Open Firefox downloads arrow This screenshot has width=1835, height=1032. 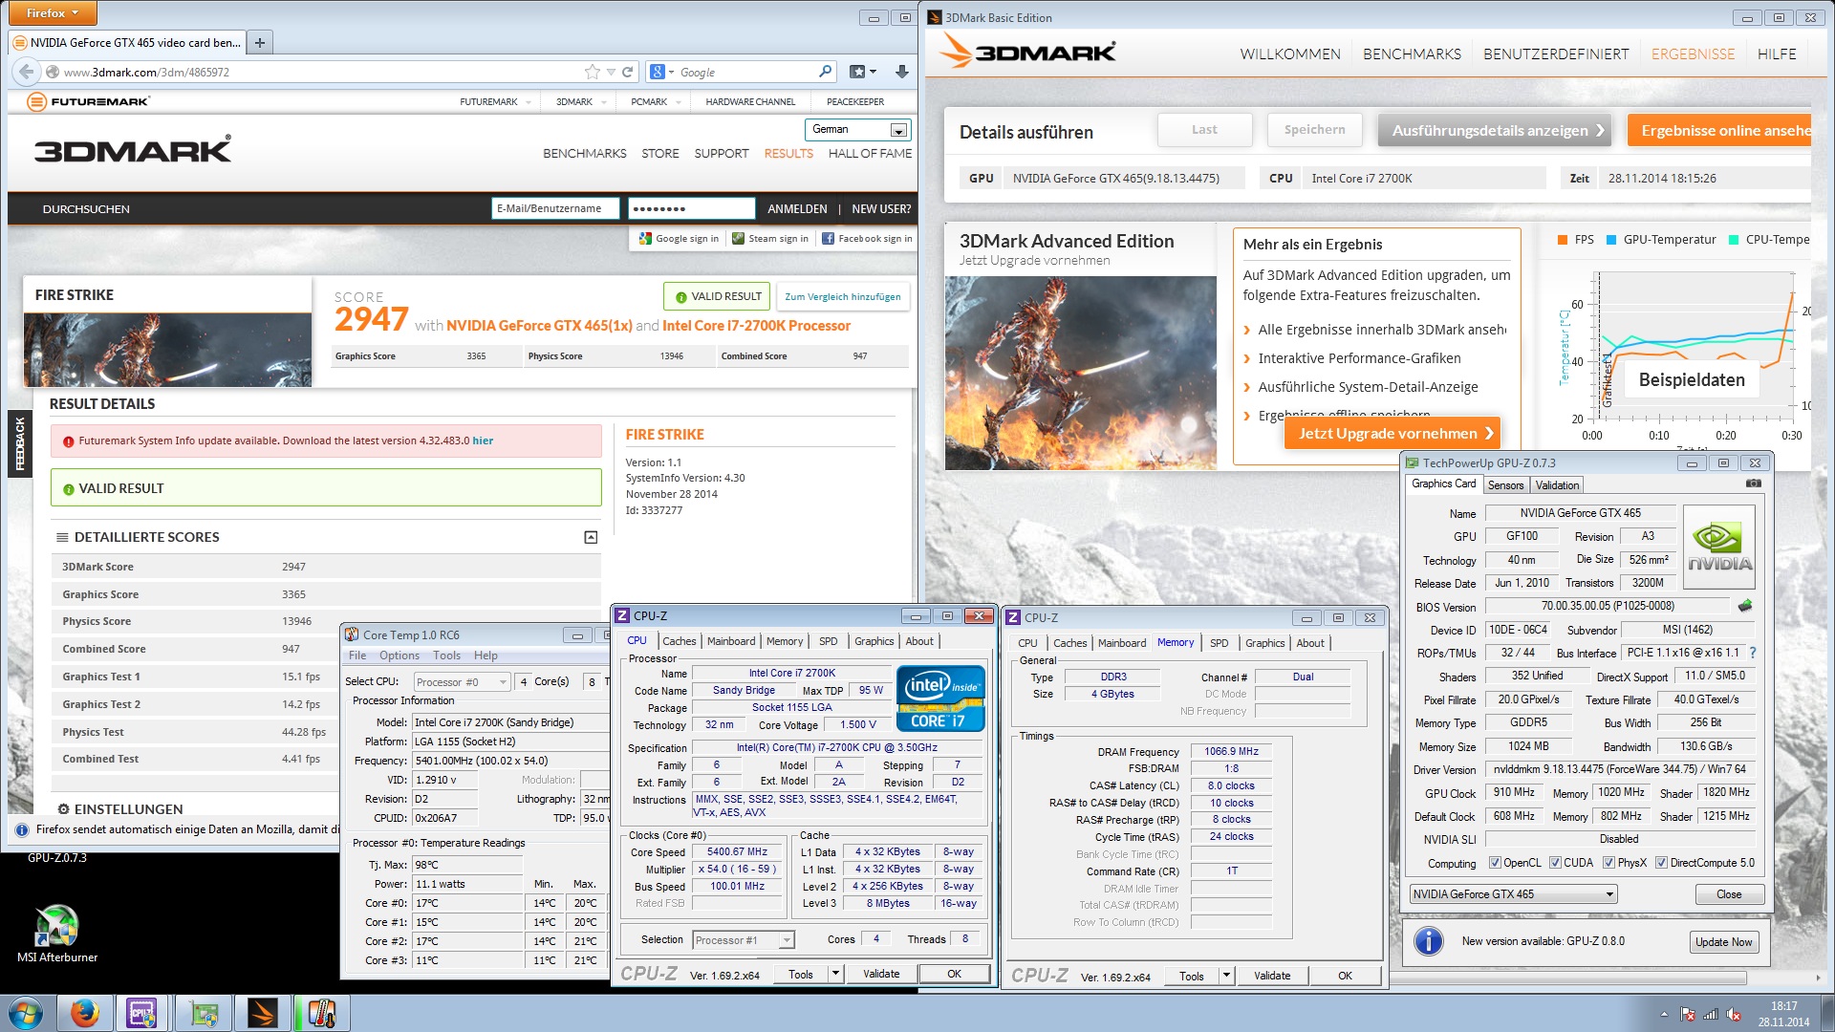[x=901, y=72]
